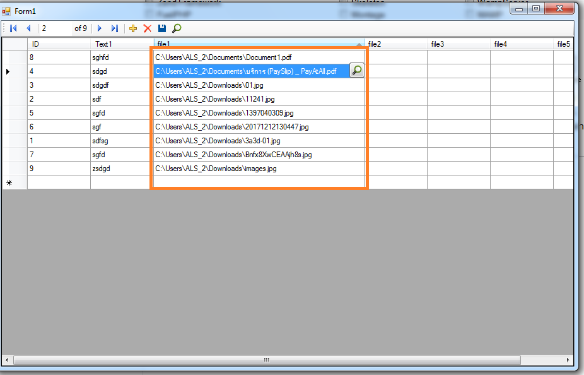Select the Text1 cell 'sdgdf'
The width and height of the screenshot is (584, 375).
tap(122, 85)
